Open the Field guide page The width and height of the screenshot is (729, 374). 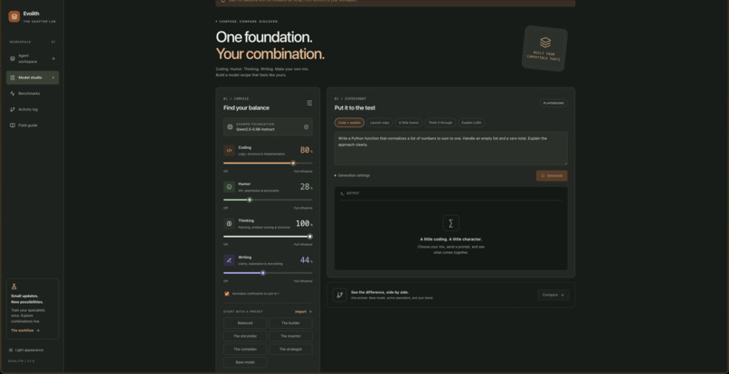coord(33,125)
